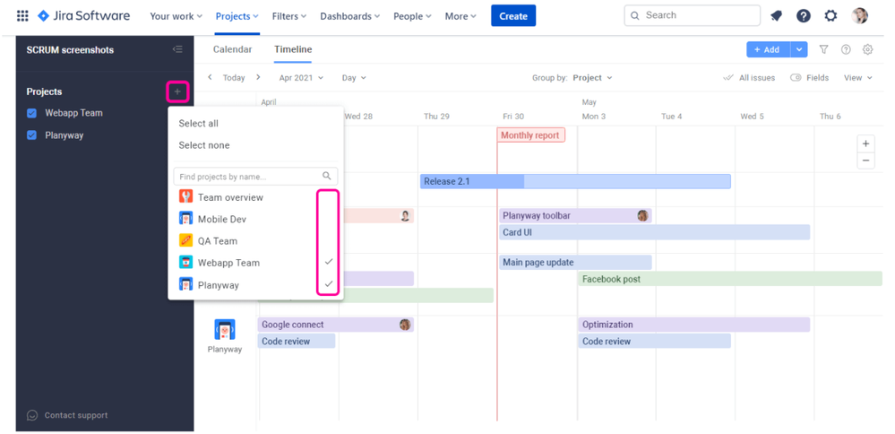895x434 pixels.
Task: Open the Jira help question mark icon
Action: (803, 16)
